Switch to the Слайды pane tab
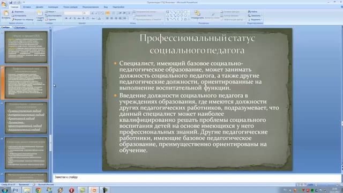Screen dimensions: 343x193 pyautogui.click(x=6, y=27)
